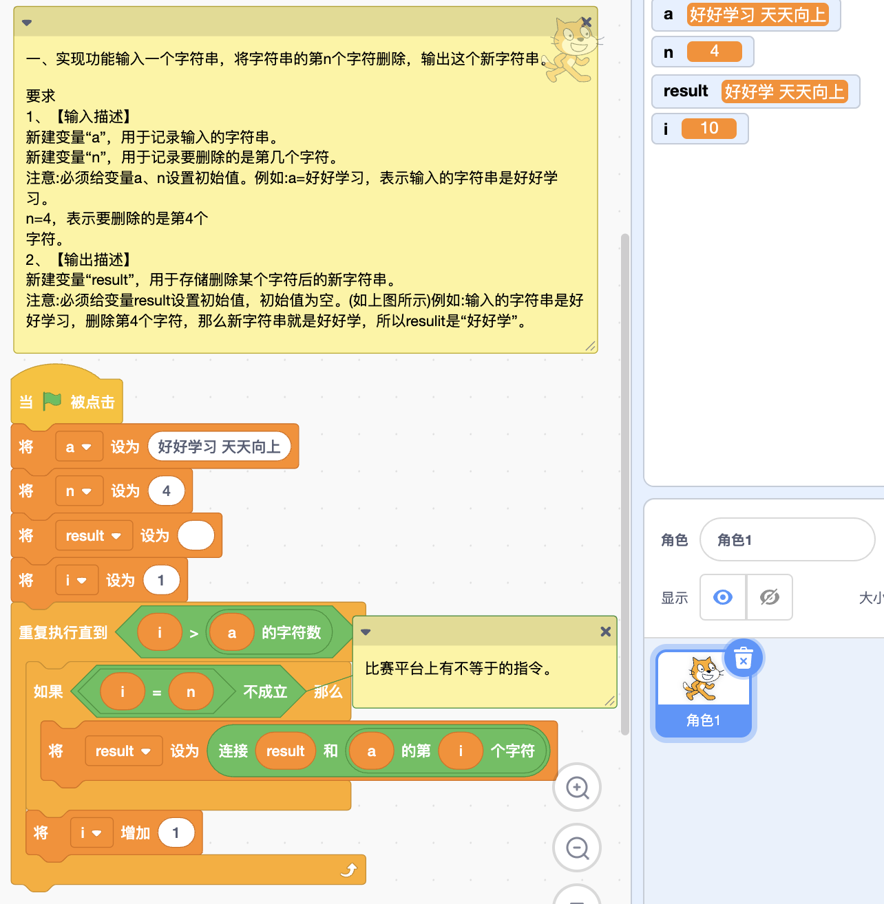
Task: Edit the value 4 in set n block
Action: tap(167, 491)
